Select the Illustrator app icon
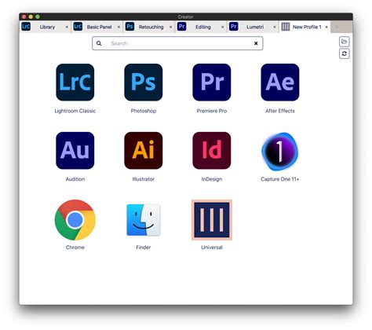Image resolution: width=372 pixels, height=330 pixels. click(144, 151)
